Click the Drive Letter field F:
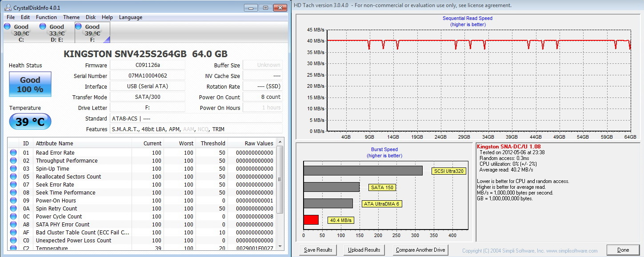 point(148,108)
